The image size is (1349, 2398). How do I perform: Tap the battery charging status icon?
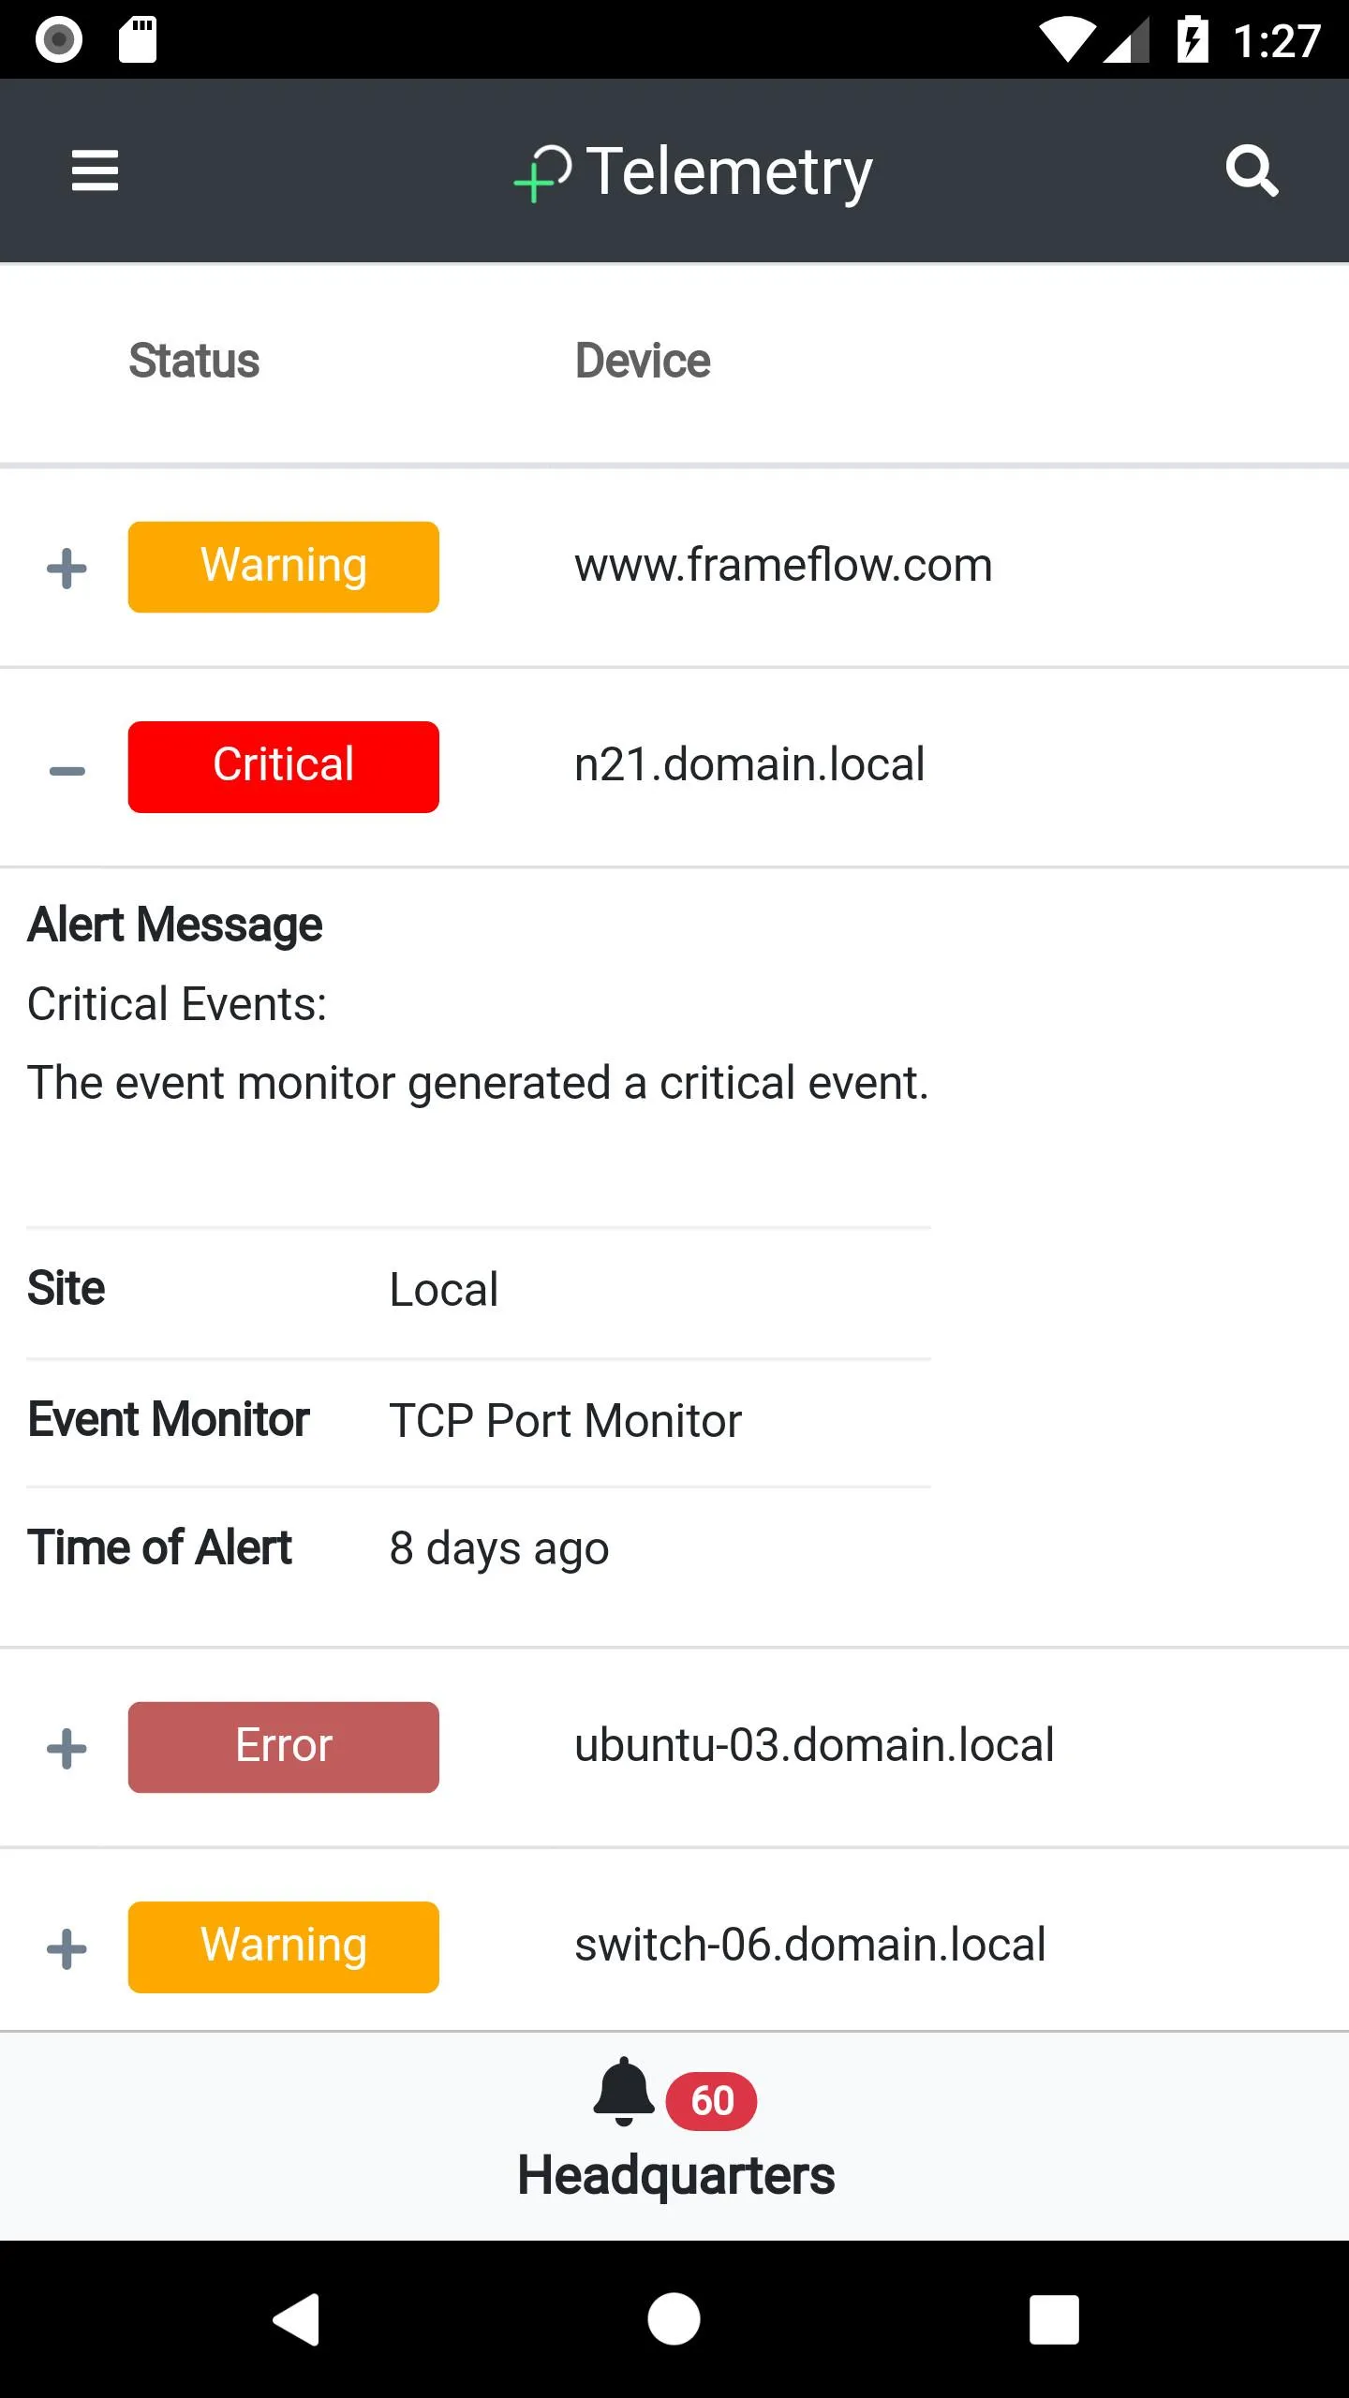[1193, 39]
